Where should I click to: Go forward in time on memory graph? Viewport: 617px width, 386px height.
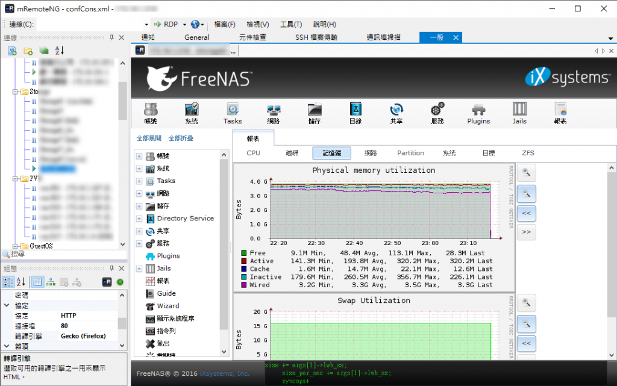pos(526,232)
